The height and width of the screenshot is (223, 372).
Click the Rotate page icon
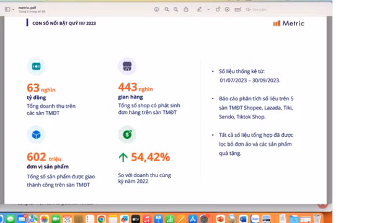[218, 9]
